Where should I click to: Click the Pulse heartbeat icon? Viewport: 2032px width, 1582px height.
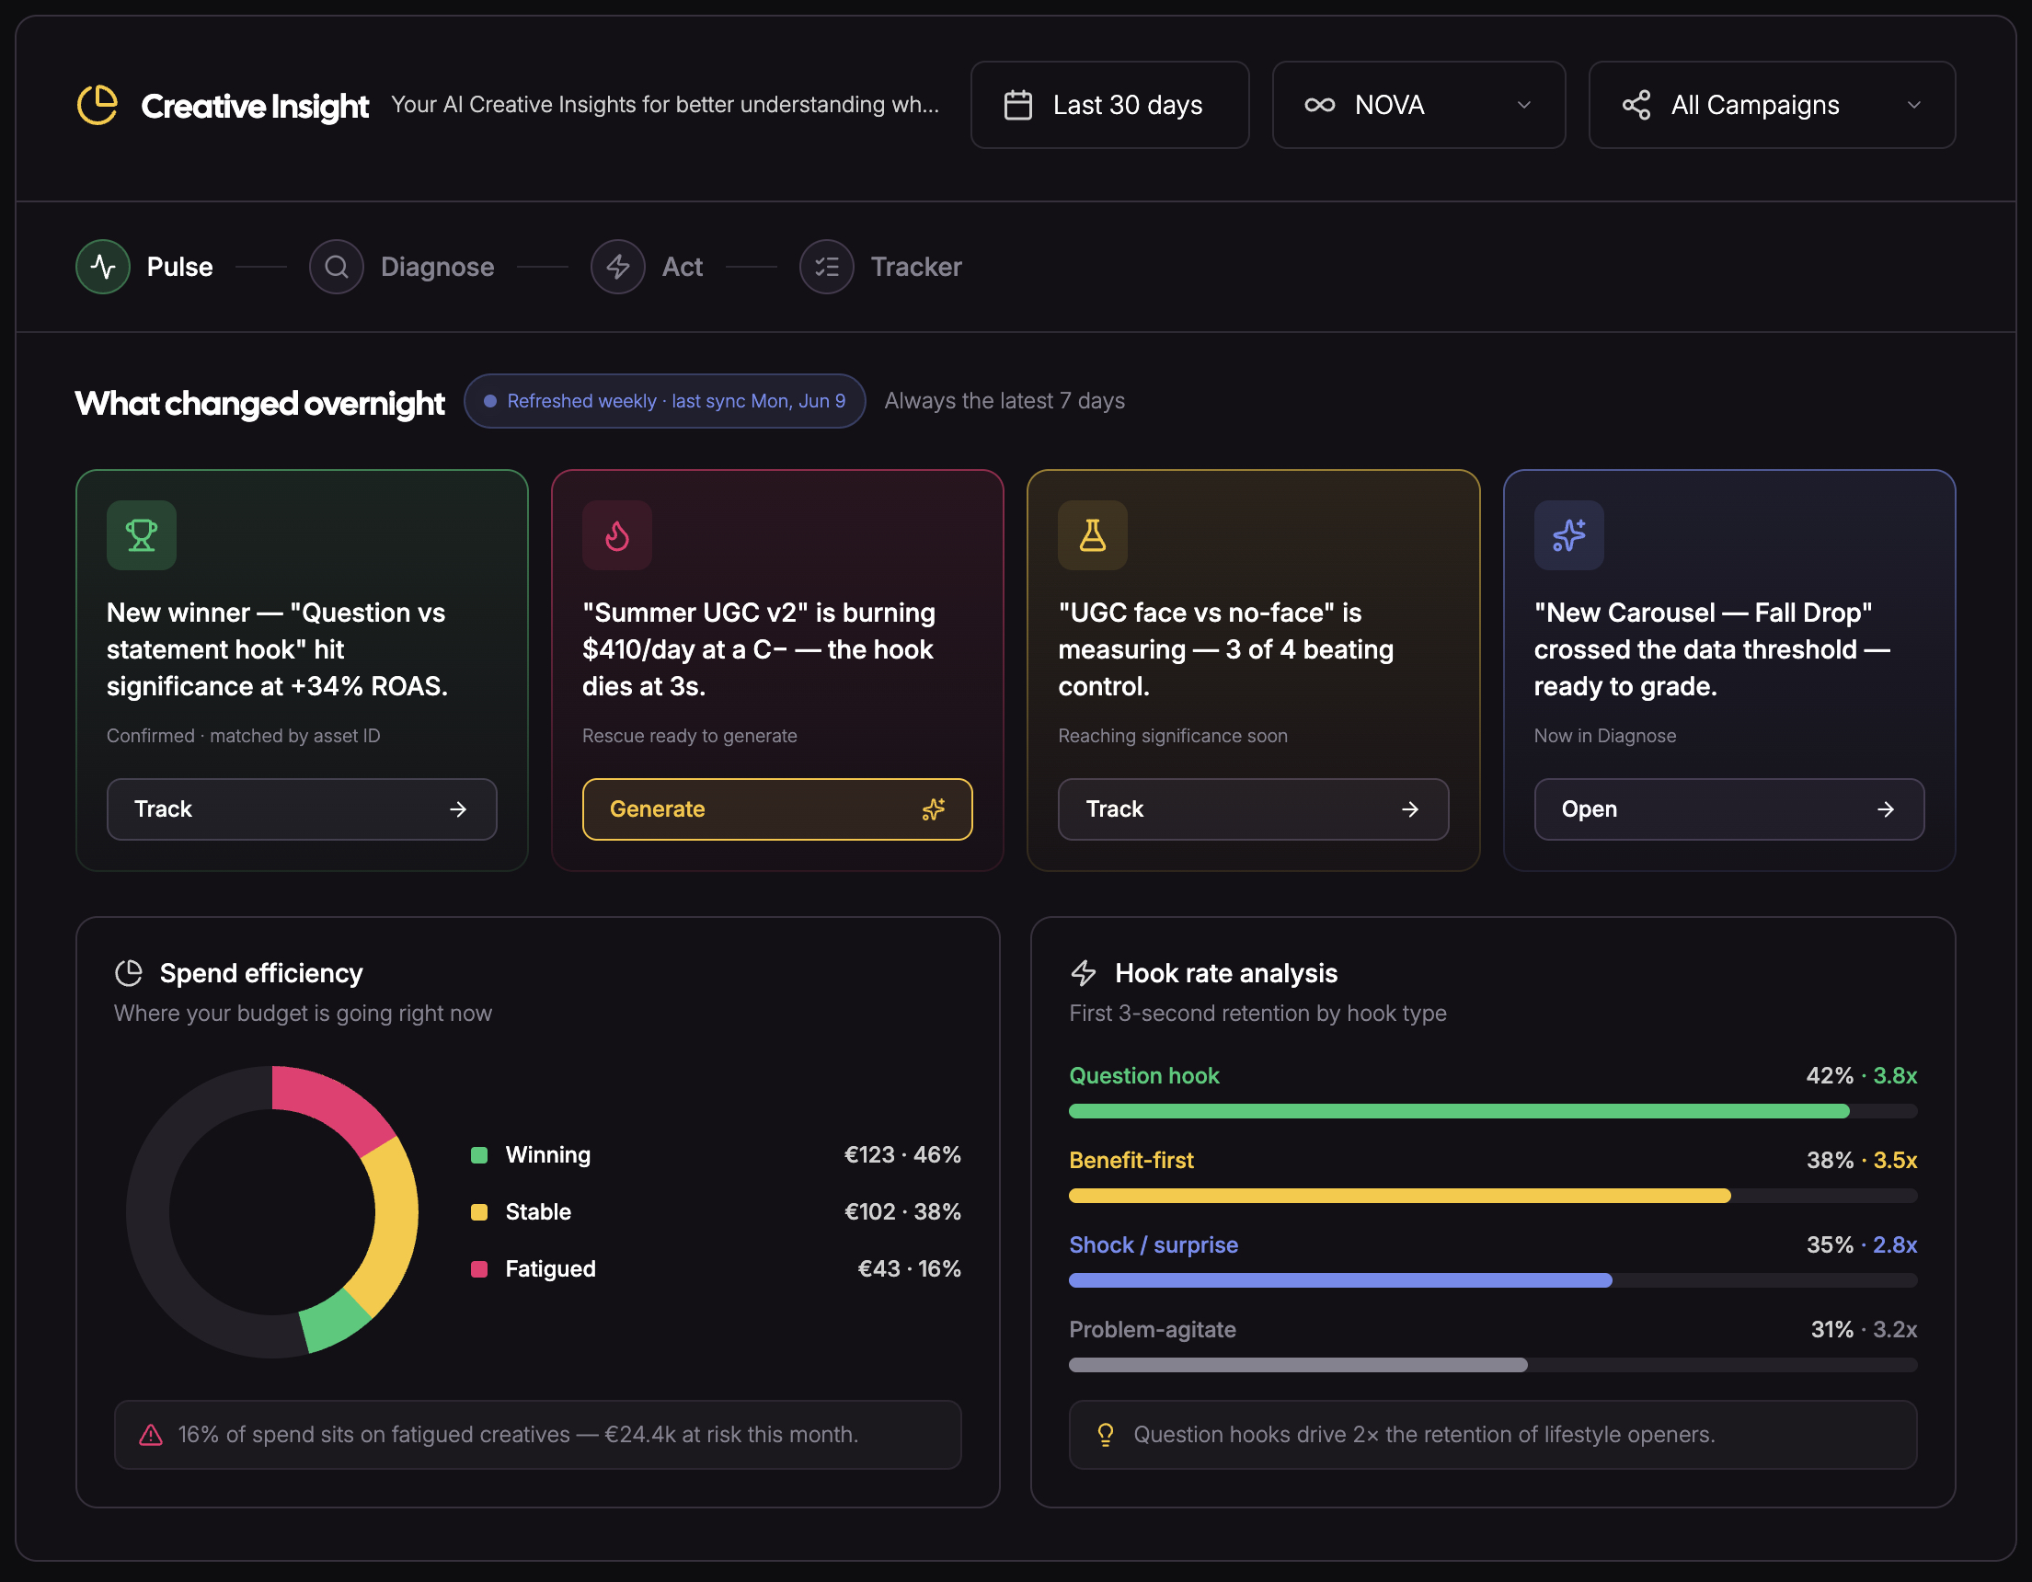click(x=103, y=267)
